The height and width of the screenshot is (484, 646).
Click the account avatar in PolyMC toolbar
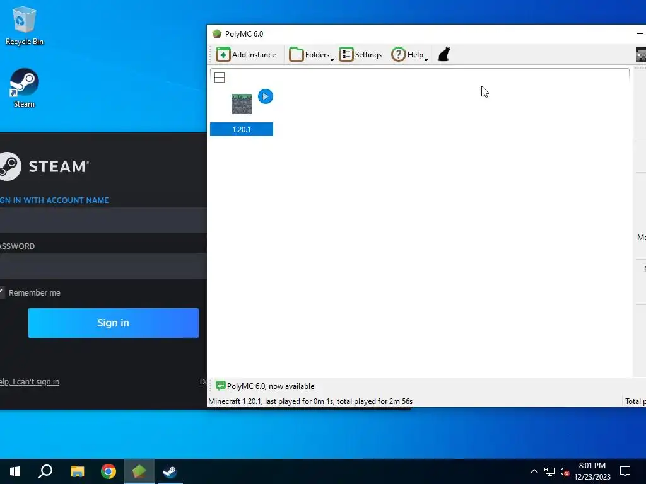click(x=641, y=54)
